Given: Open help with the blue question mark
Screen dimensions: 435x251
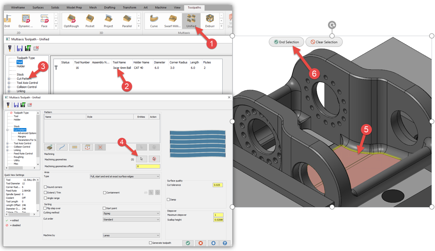Looking at the screenshot, I should [x=225, y=243].
